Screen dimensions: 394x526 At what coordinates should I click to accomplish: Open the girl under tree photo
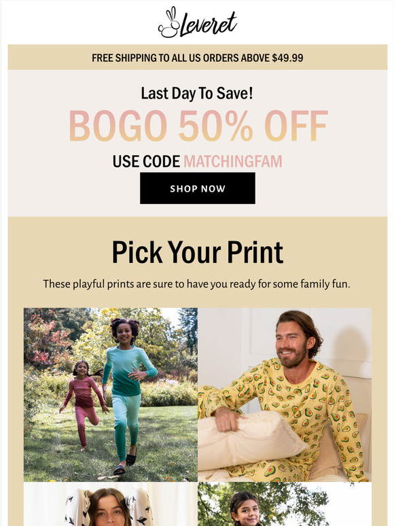click(285, 504)
